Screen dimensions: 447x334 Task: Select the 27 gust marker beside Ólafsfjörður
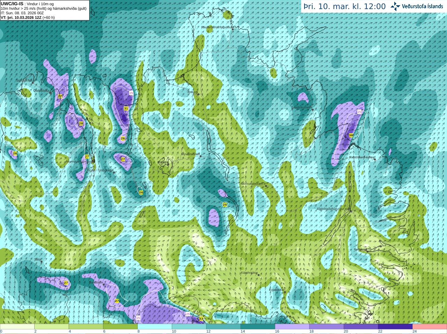[x=60, y=96]
